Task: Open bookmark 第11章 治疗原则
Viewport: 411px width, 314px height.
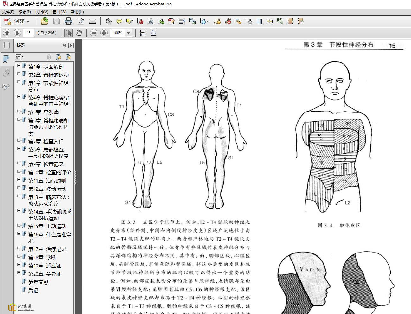Action: 47,181
